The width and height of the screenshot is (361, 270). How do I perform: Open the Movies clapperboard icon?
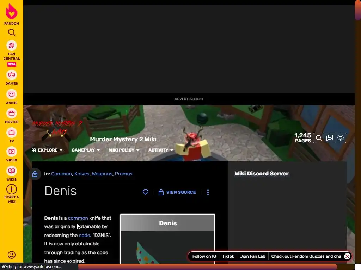coord(12,114)
